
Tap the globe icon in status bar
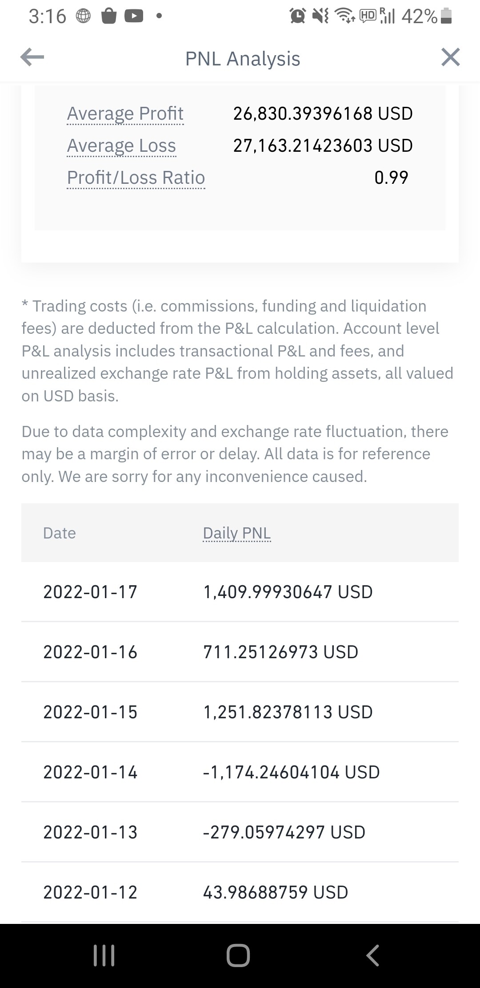pyautogui.click(x=84, y=16)
